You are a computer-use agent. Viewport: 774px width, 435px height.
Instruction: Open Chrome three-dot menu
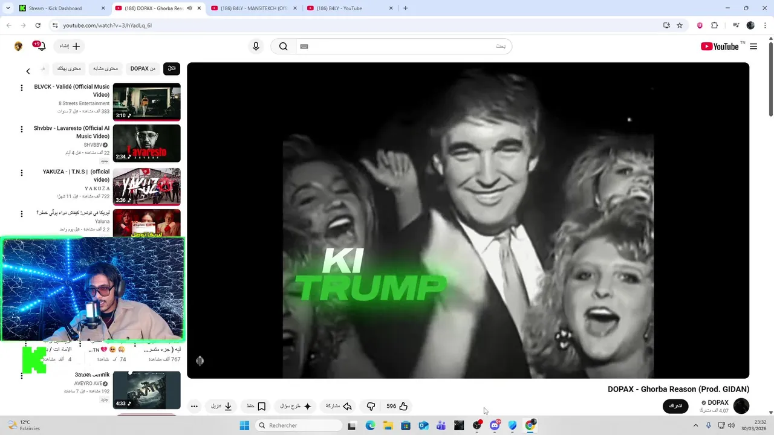765,25
